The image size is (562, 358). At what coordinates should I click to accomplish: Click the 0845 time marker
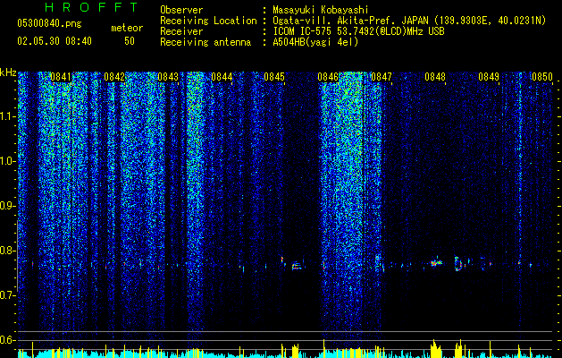click(274, 77)
